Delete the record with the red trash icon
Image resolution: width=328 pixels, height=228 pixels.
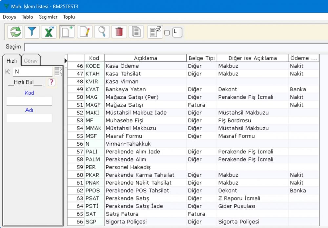click(x=119, y=32)
